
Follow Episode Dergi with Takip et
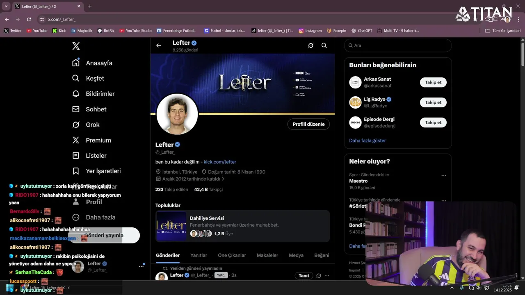click(433, 123)
